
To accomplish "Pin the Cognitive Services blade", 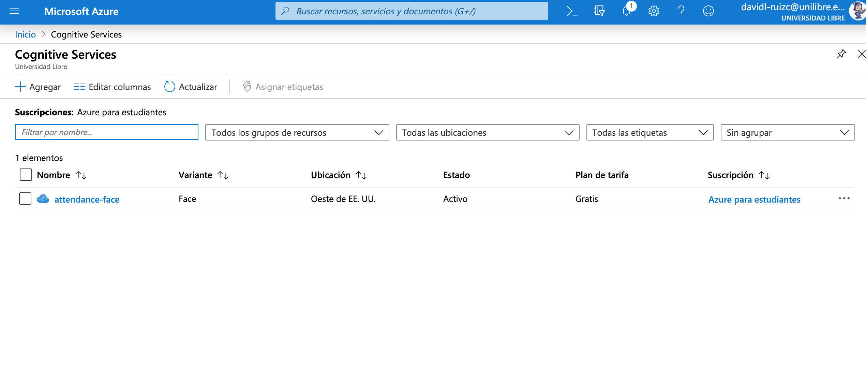I will click(x=841, y=54).
